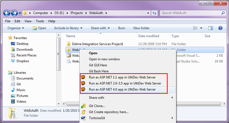Click New folder in the toolbar

[141, 28]
